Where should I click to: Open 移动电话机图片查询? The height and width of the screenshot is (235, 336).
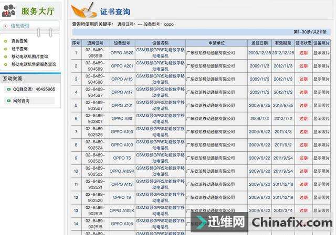[29, 57]
